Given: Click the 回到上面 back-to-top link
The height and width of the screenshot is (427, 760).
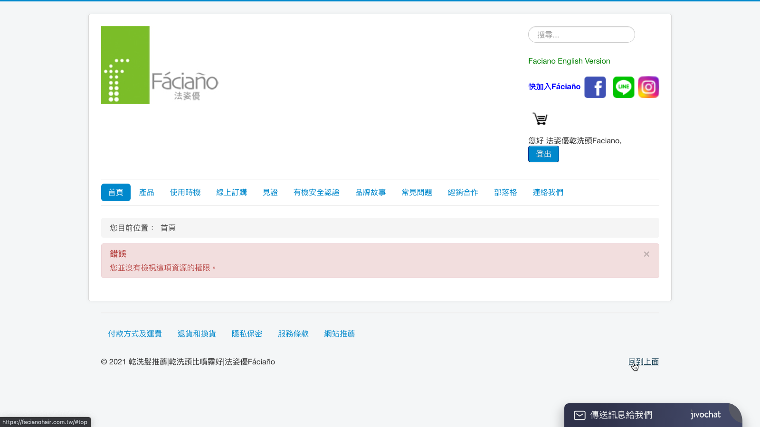Looking at the screenshot, I should click(x=644, y=362).
